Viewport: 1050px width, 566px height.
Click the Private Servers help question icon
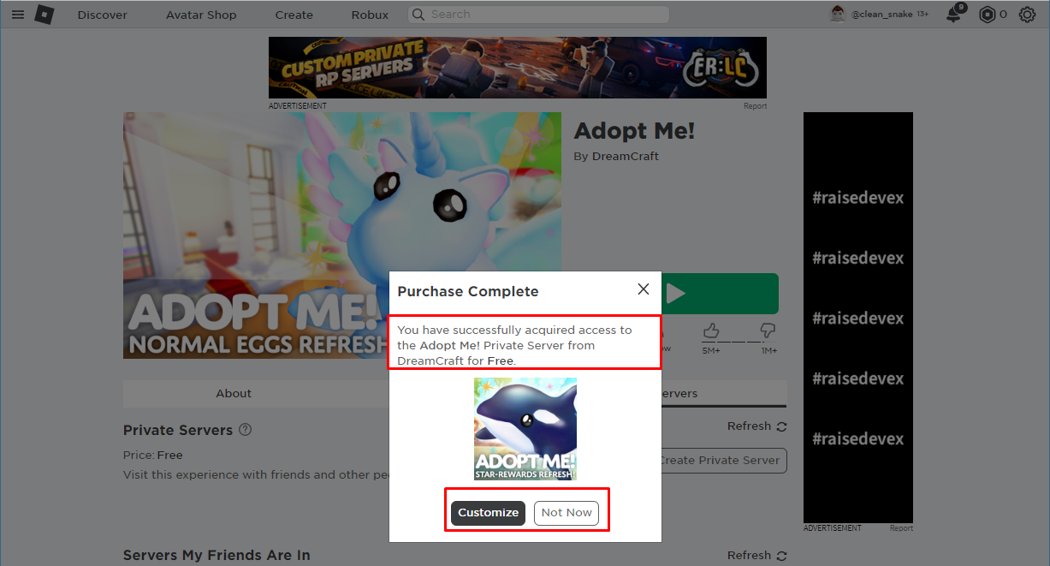pos(245,429)
